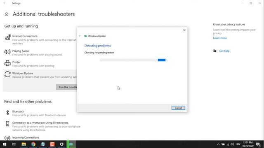The height and width of the screenshot is (148, 264).
Task: Open the Action Center notifications icon
Action: click(258, 144)
